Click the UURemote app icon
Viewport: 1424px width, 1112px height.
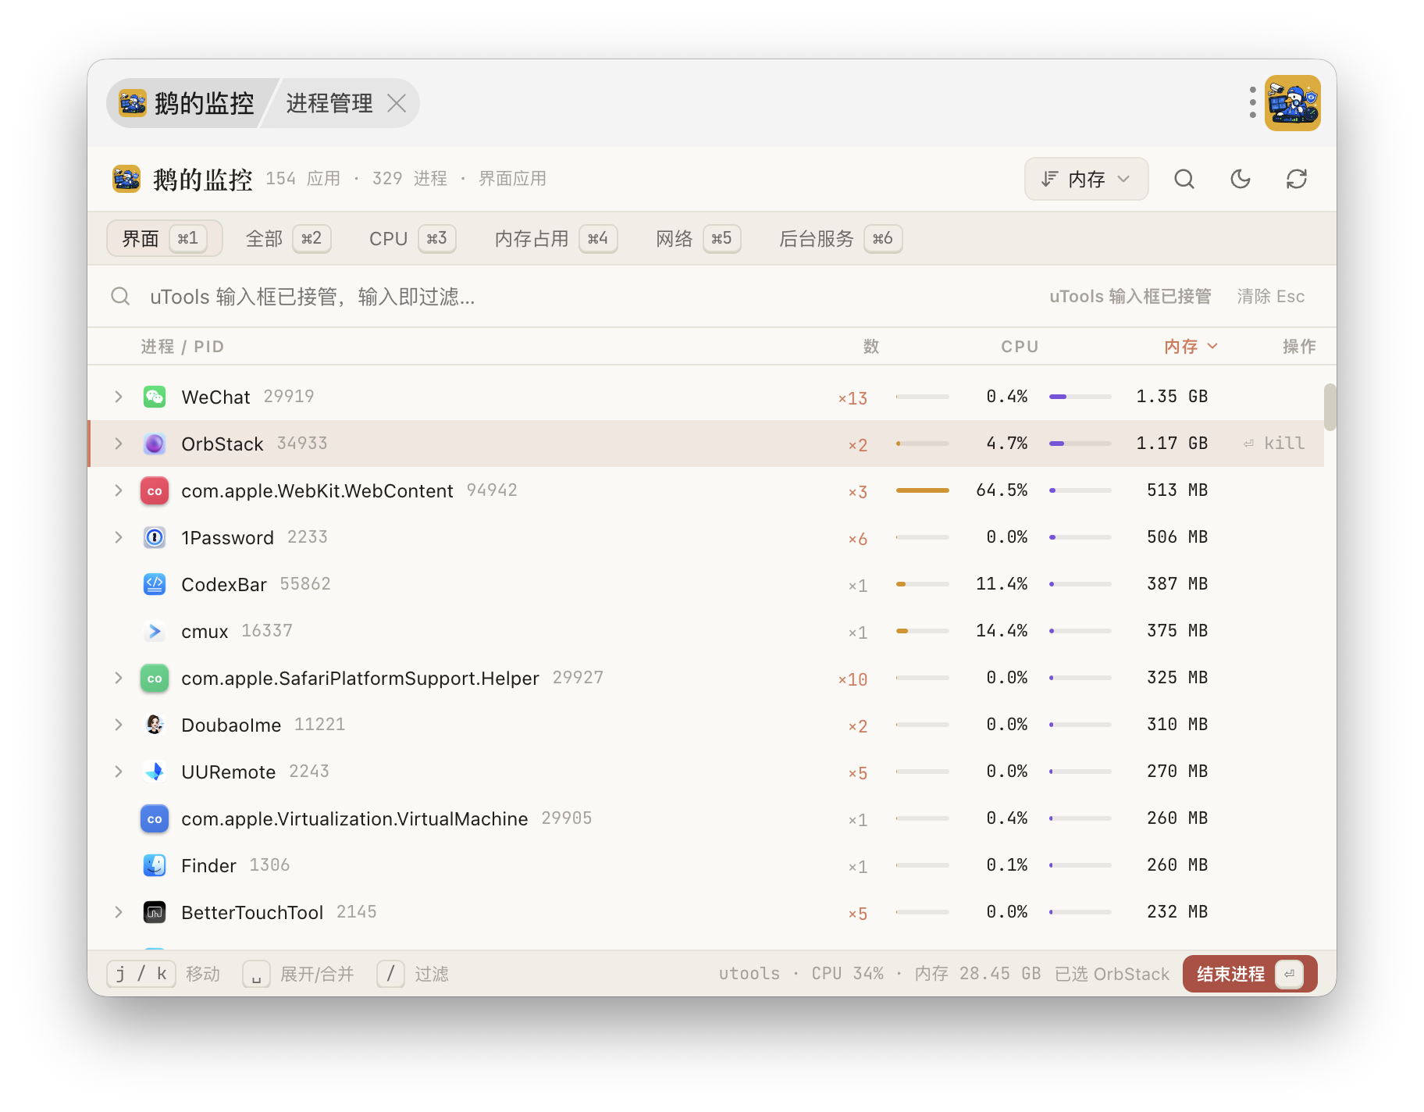click(x=155, y=772)
